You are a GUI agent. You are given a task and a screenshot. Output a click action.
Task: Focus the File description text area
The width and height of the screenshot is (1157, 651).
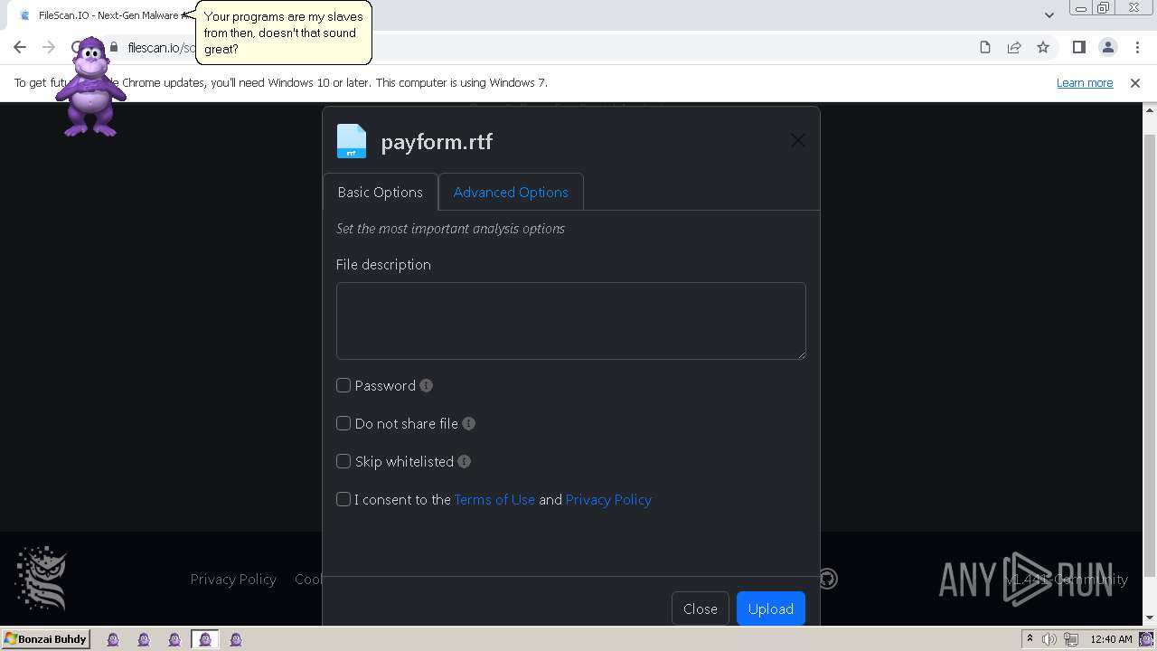[x=571, y=321]
